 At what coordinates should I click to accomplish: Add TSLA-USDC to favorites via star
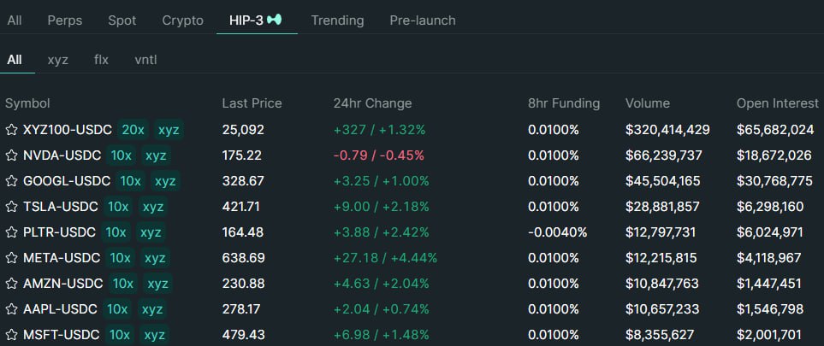(12, 207)
